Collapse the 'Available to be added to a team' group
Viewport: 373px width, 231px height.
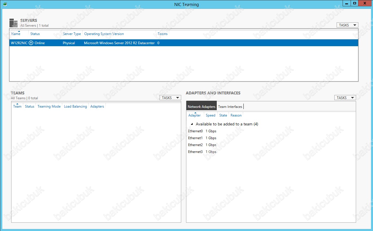click(192, 124)
